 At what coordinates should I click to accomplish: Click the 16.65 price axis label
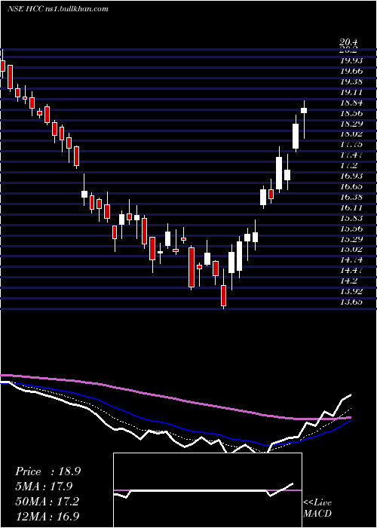[x=351, y=186]
